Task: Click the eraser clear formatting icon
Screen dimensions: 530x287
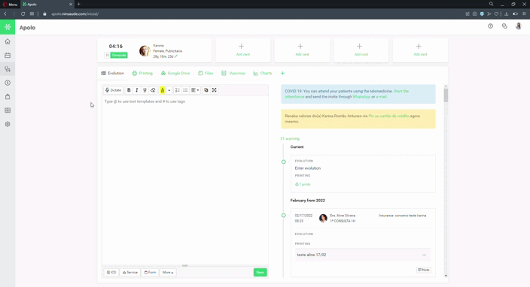Action: (153, 90)
